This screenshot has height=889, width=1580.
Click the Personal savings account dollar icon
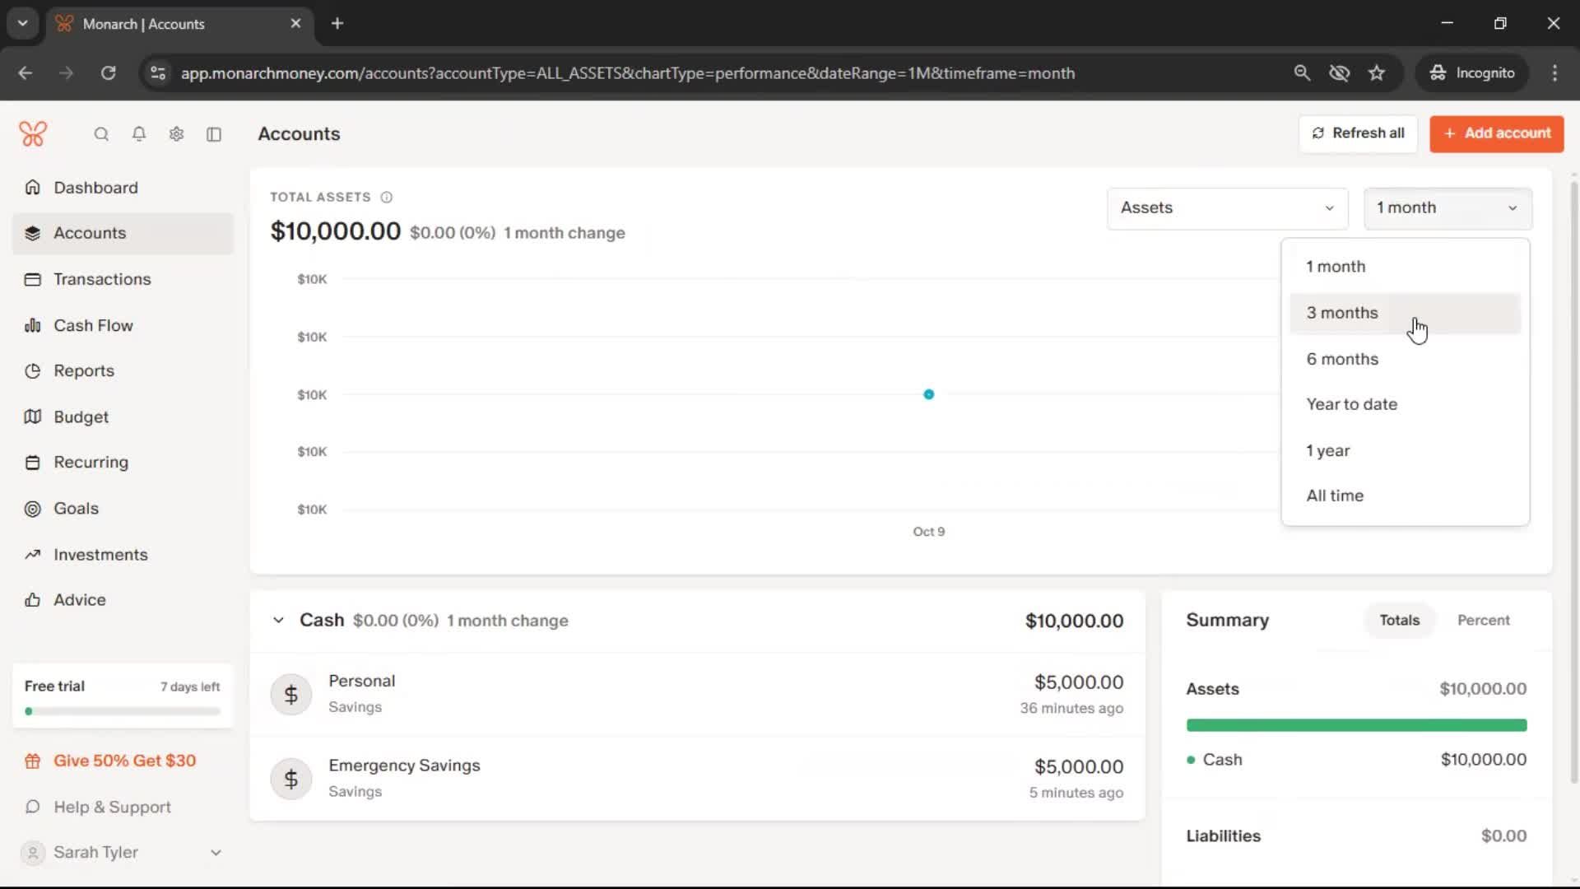click(290, 695)
